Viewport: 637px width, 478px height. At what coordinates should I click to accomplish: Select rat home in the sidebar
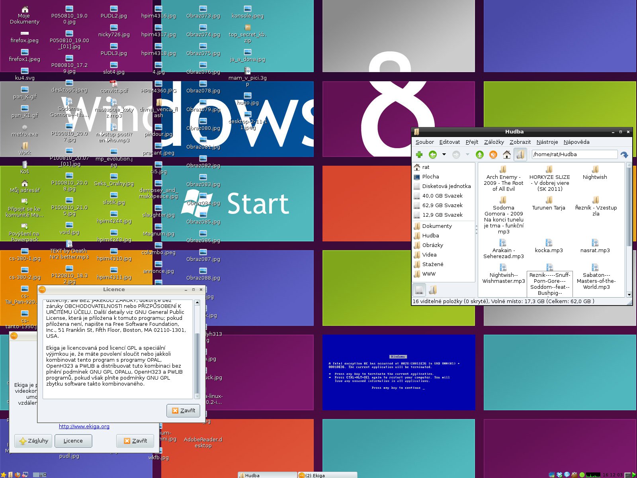click(444, 167)
